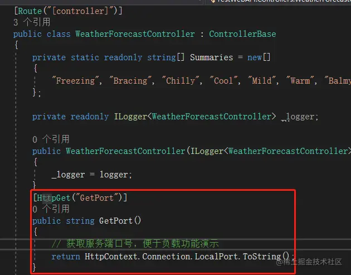351x275 pixels.
Task: Click the "Mild" string literal
Action: pos(262,81)
